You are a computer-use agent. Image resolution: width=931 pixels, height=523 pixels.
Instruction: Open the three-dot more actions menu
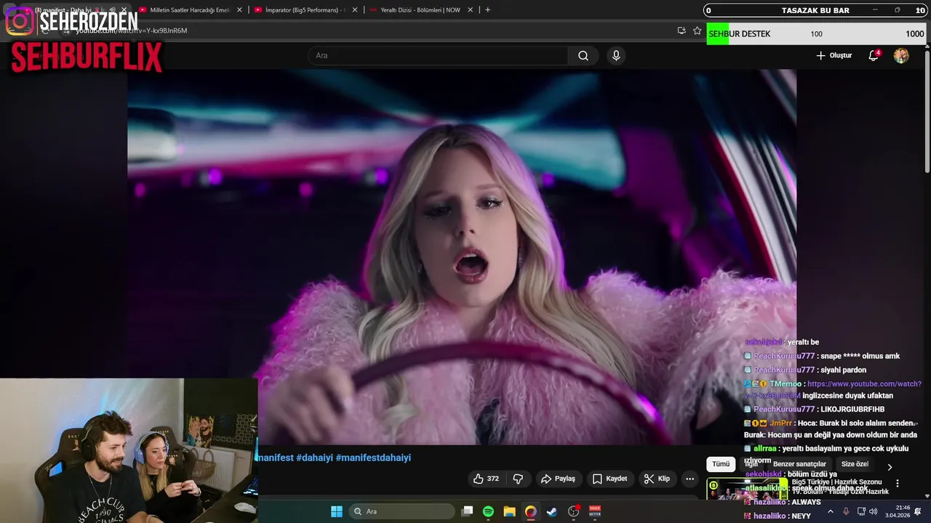pyautogui.click(x=690, y=479)
